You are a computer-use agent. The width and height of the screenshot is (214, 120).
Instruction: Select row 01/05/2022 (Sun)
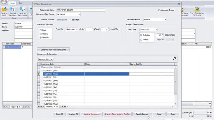[x=108, y=101]
